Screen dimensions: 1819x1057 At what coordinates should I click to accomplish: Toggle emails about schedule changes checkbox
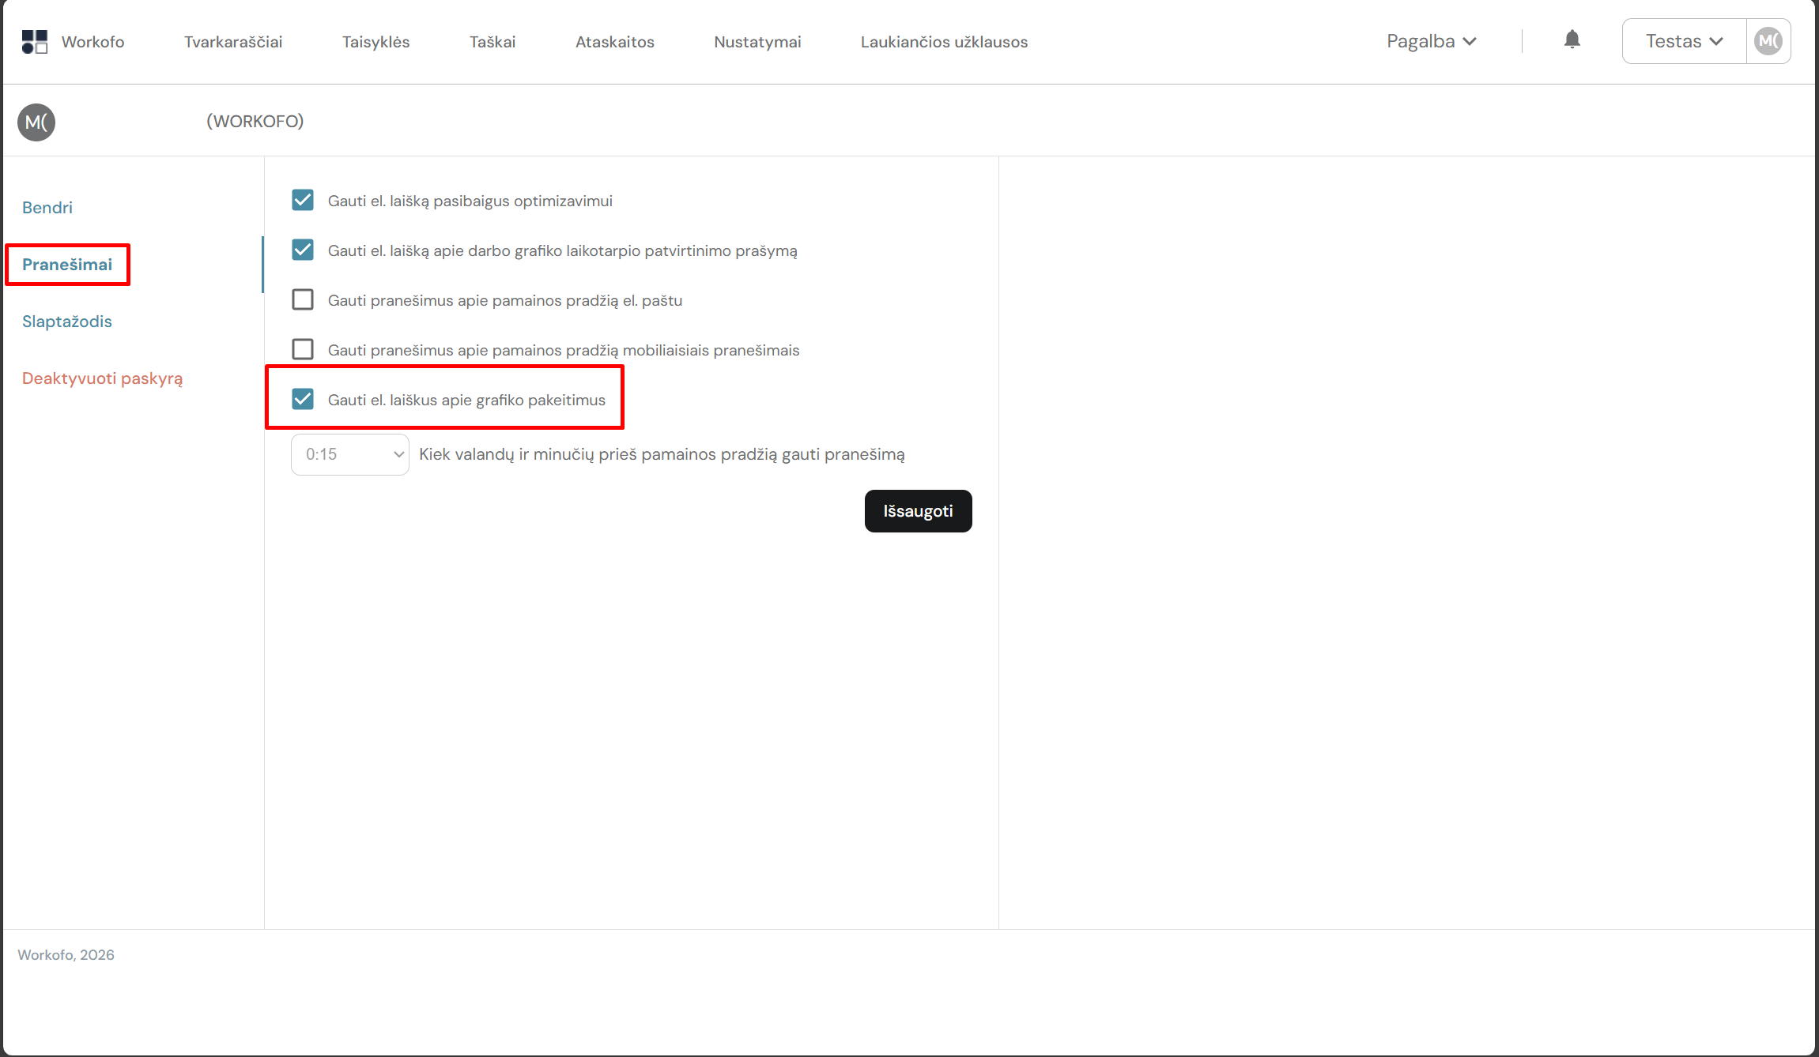303,400
